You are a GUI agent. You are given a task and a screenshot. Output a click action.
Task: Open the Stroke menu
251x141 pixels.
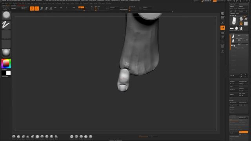[72, 3]
